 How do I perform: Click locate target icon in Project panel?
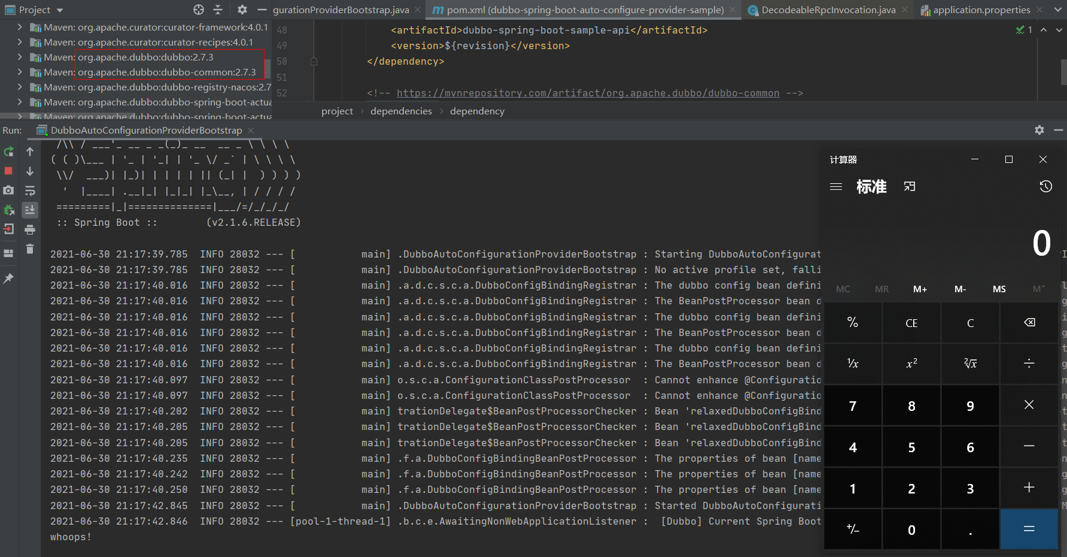pos(199,10)
